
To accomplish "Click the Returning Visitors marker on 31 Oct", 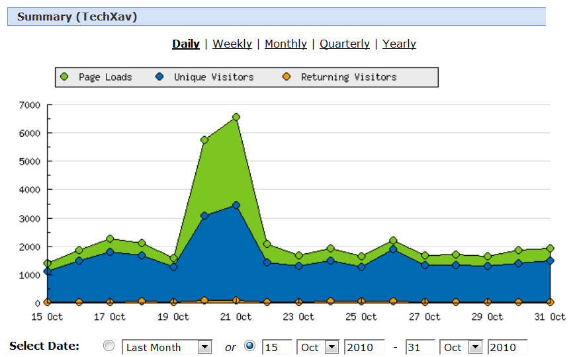I will pyautogui.click(x=550, y=302).
